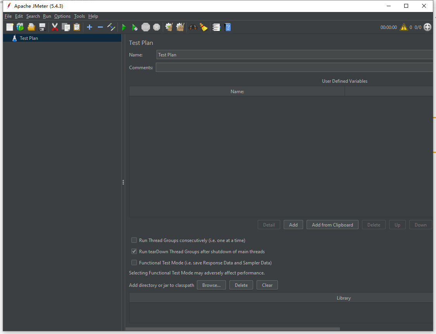The image size is (436, 334).
Task: Collapse all tree nodes with minus icon
Action: pos(100,27)
